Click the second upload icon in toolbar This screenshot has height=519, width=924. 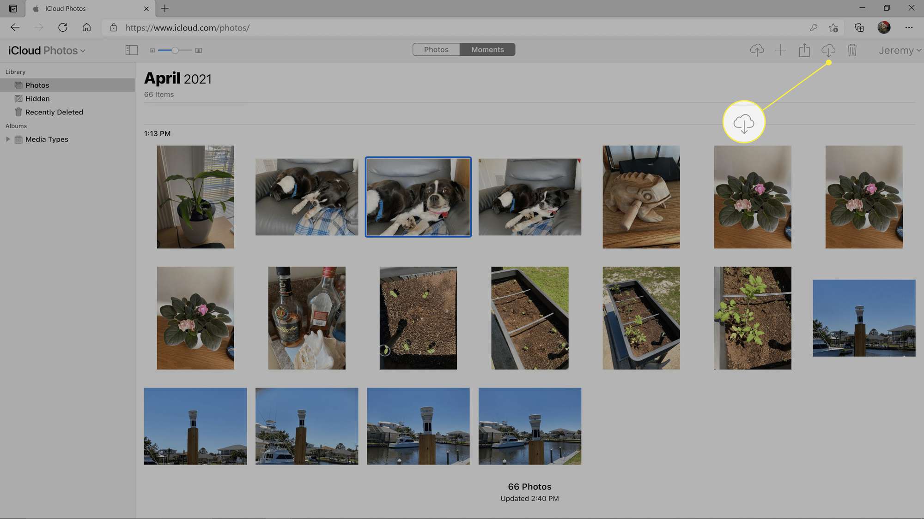(x=805, y=49)
